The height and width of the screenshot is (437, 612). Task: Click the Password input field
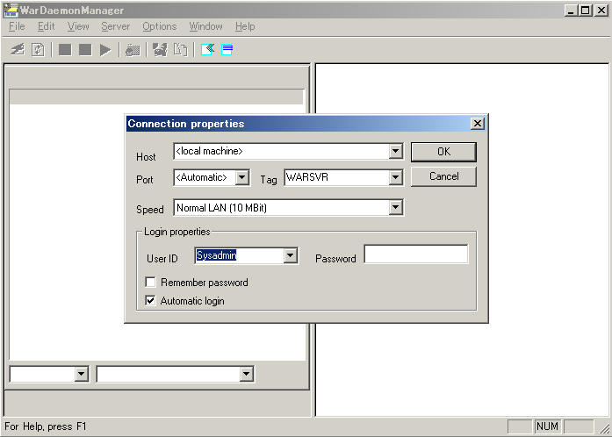tap(416, 254)
